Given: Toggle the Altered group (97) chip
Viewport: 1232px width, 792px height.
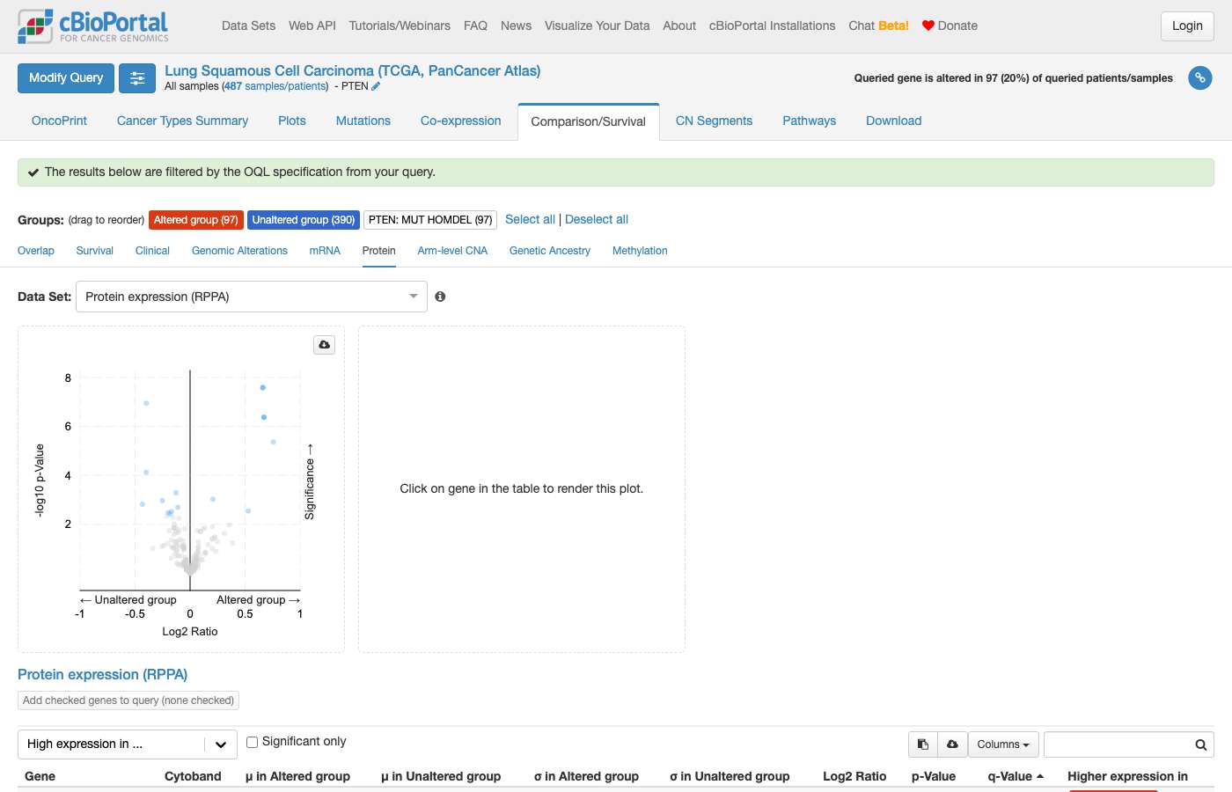Looking at the screenshot, I should tap(196, 220).
